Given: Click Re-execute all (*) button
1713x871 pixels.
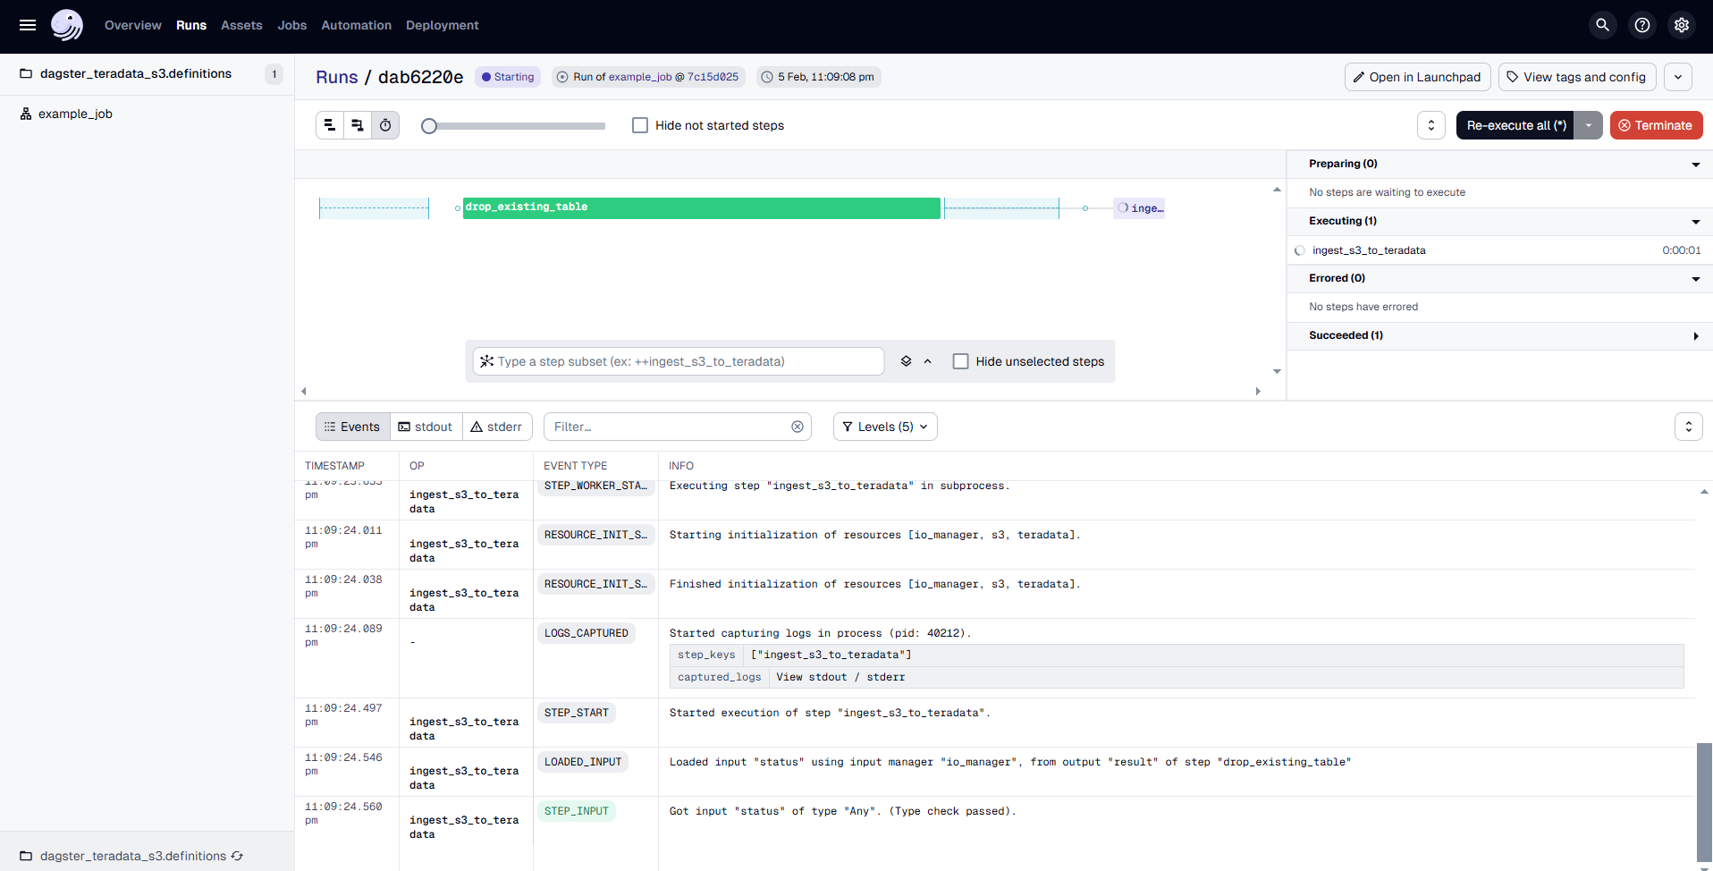Looking at the screenshot, I should tap(1515, 125).
